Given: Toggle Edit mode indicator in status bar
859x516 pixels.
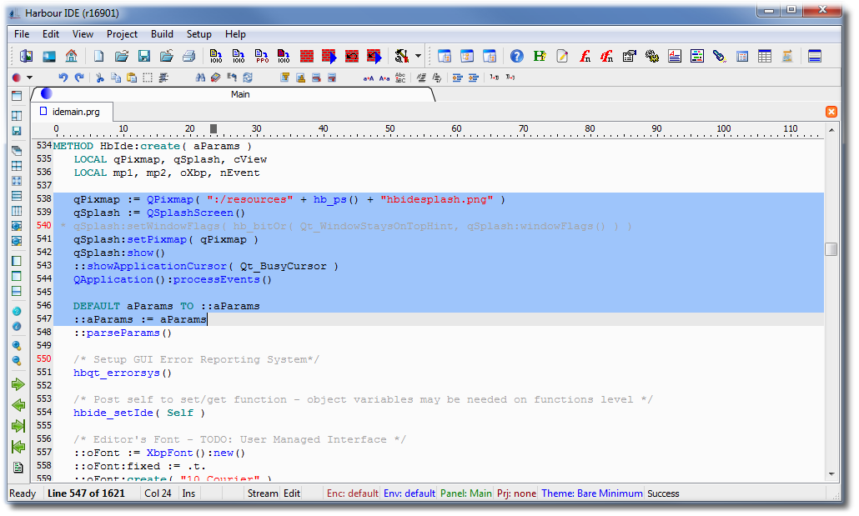Looking at the screenshot, I should (292, 493).
